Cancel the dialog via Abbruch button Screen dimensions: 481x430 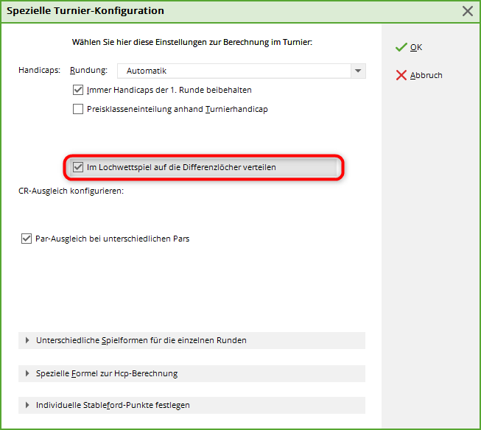click(426, 75)
